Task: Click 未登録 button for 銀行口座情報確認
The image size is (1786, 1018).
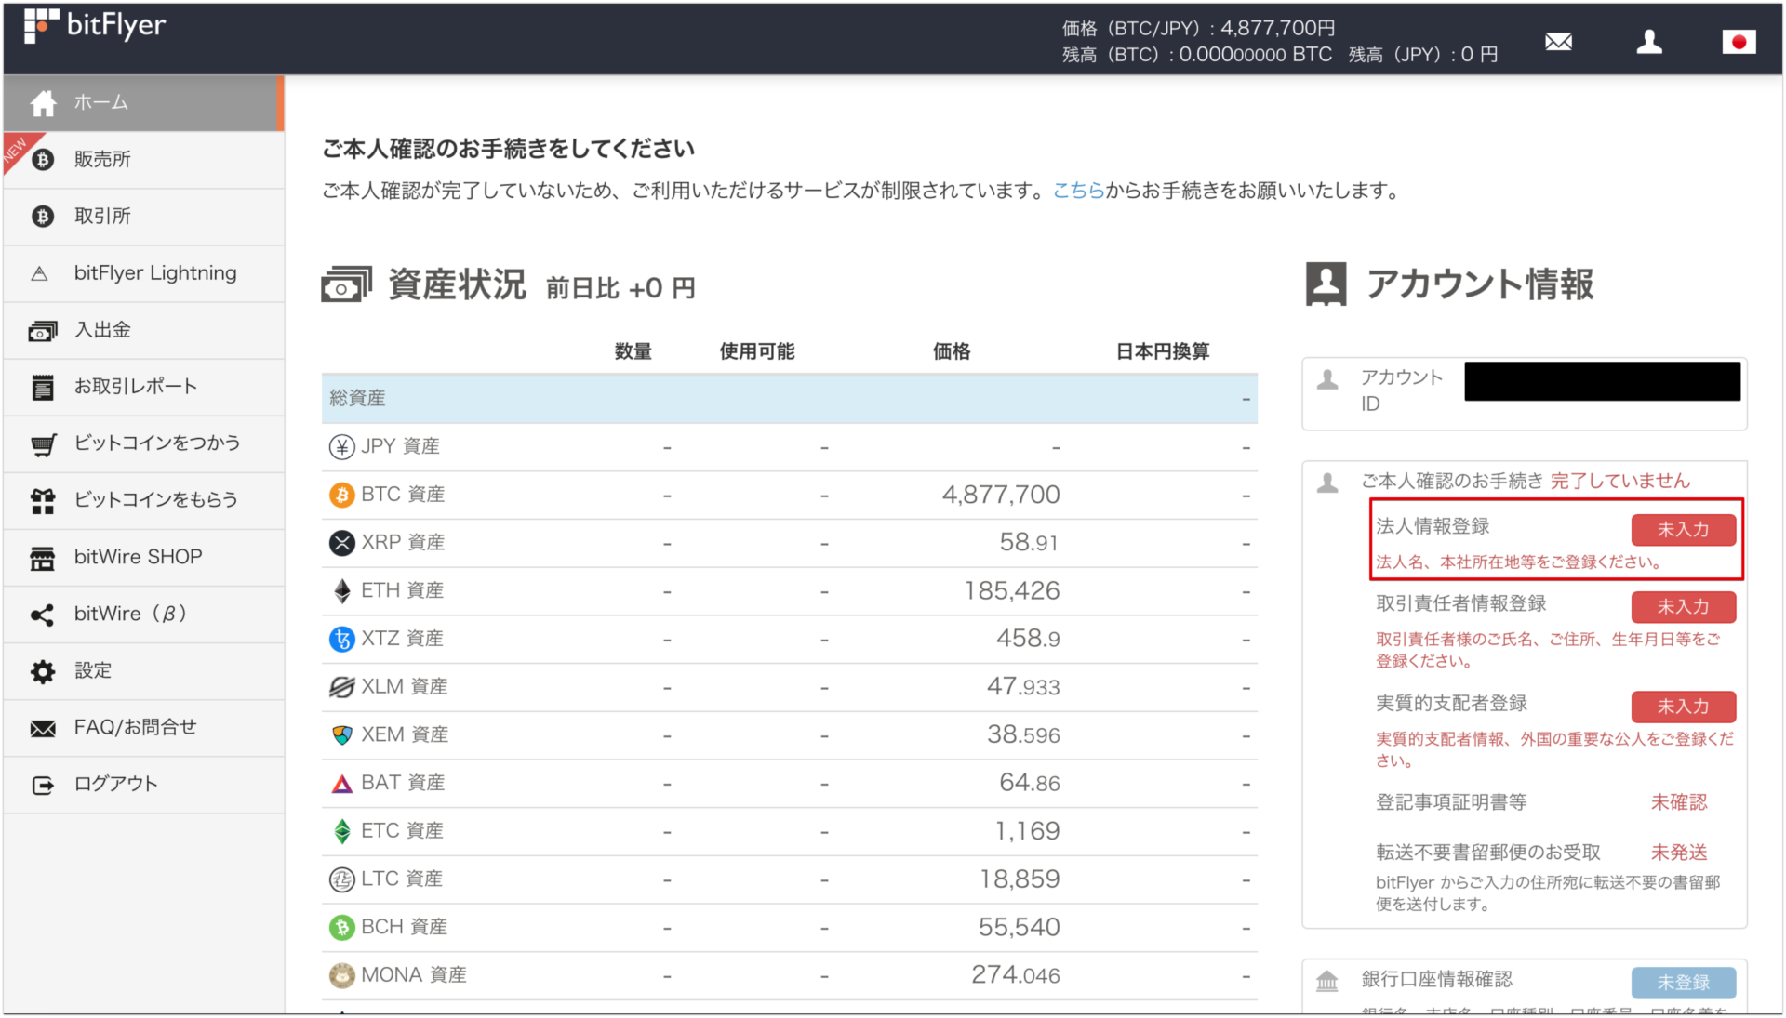Action: [x=1684, y=982]
